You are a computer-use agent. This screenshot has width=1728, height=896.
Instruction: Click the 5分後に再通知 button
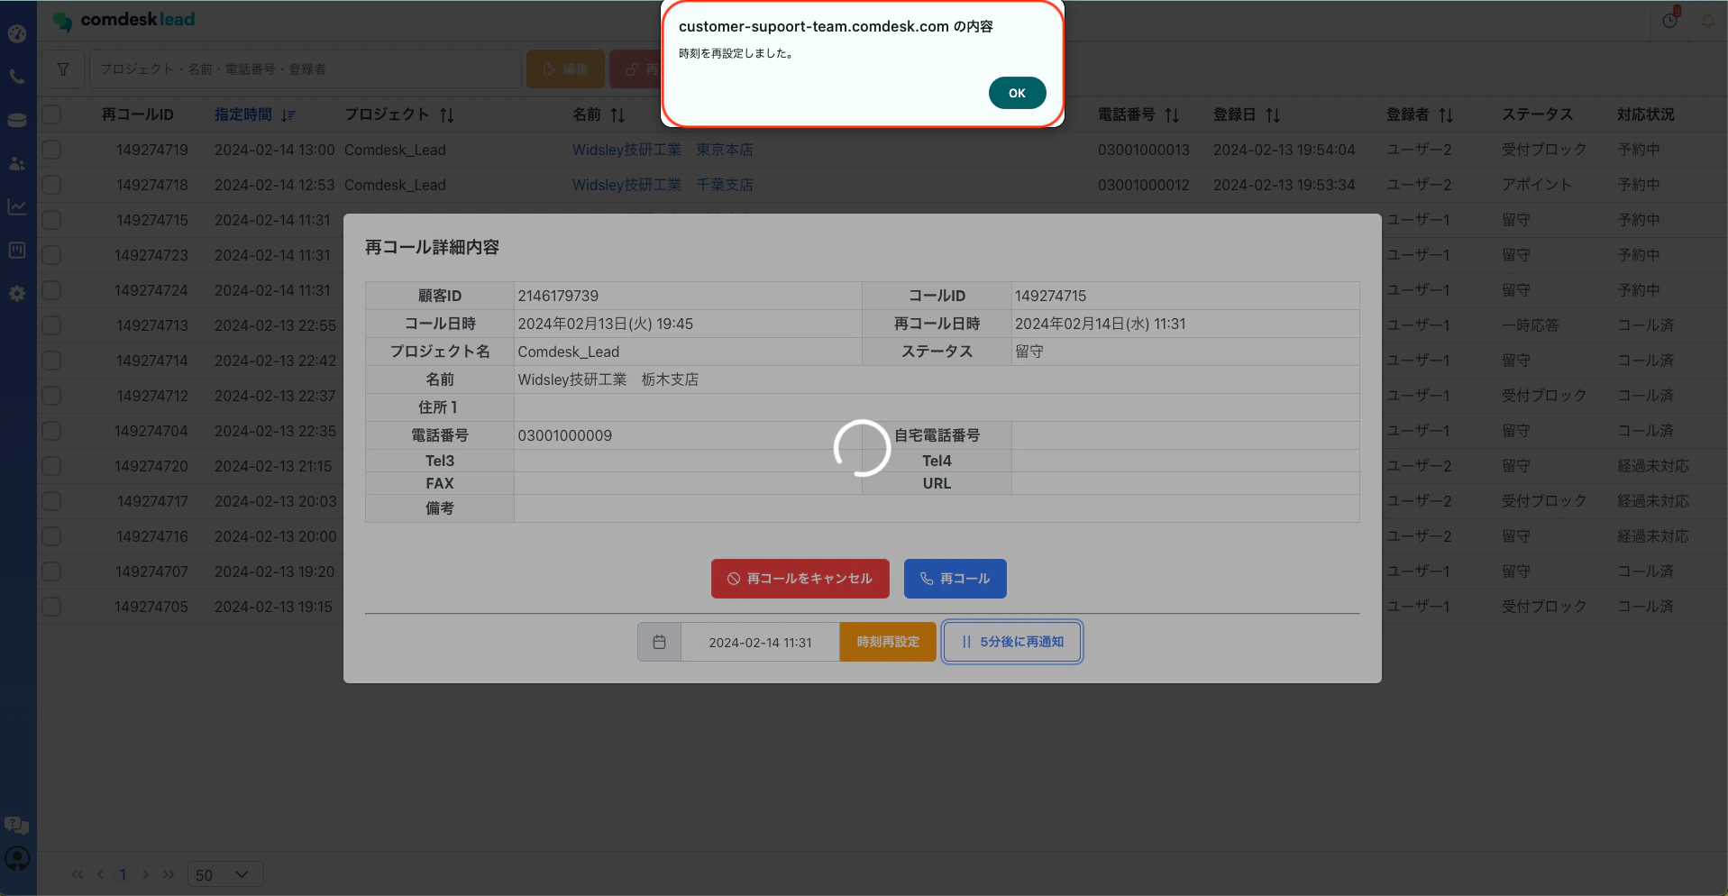point(1012,642)
